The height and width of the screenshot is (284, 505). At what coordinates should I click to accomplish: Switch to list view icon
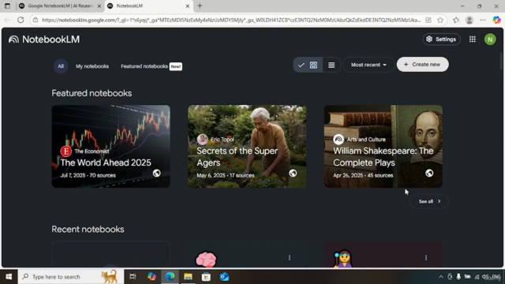pos(331,65)
